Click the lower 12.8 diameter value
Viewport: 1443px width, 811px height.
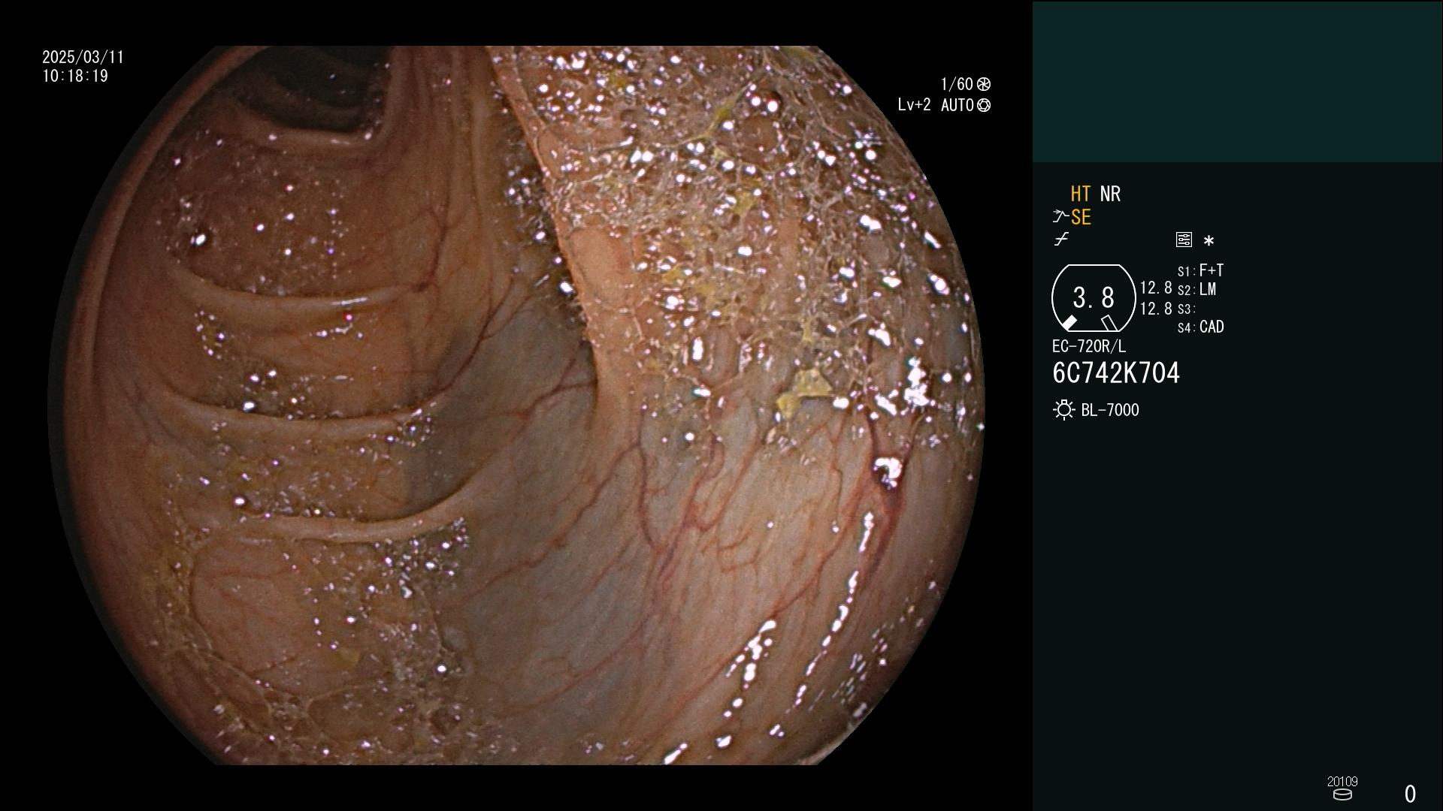coord(1156,309)
